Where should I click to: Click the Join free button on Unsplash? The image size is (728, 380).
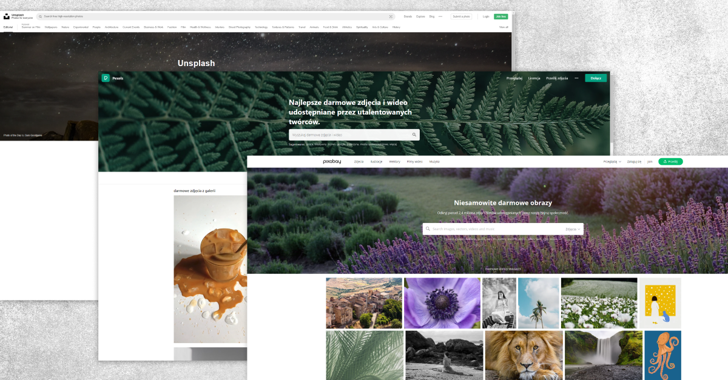(x=501, y=16)
